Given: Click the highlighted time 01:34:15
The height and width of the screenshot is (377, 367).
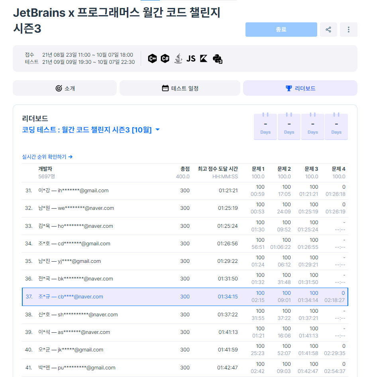Looking at the screenshot, I should (228, 297).
